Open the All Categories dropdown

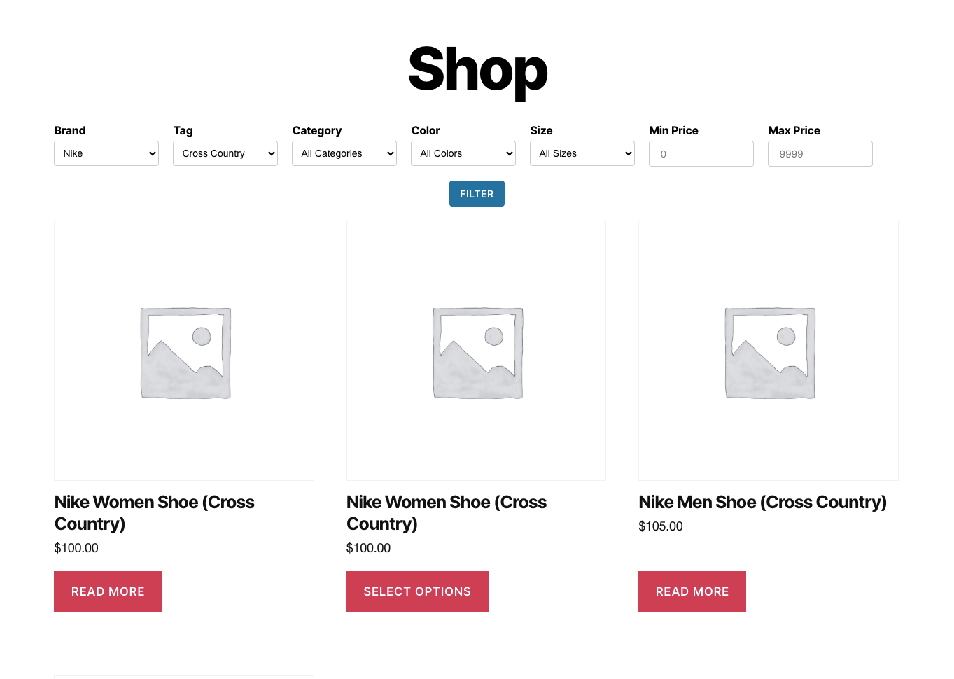click(344, 153)
